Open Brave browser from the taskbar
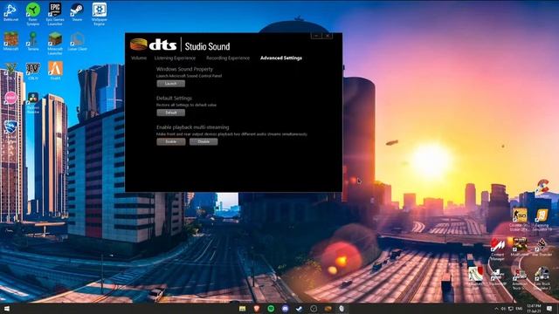Screen dimensions: 559x314 257,308
